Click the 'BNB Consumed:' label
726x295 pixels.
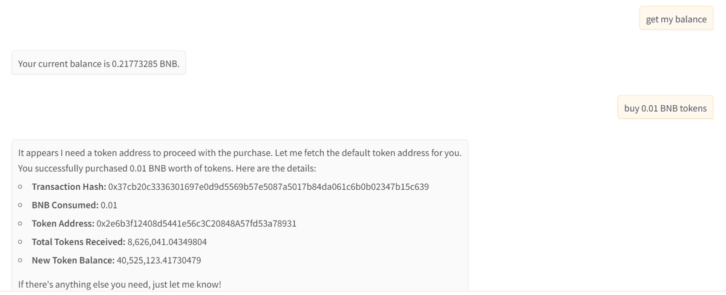(x=65, y=205)
